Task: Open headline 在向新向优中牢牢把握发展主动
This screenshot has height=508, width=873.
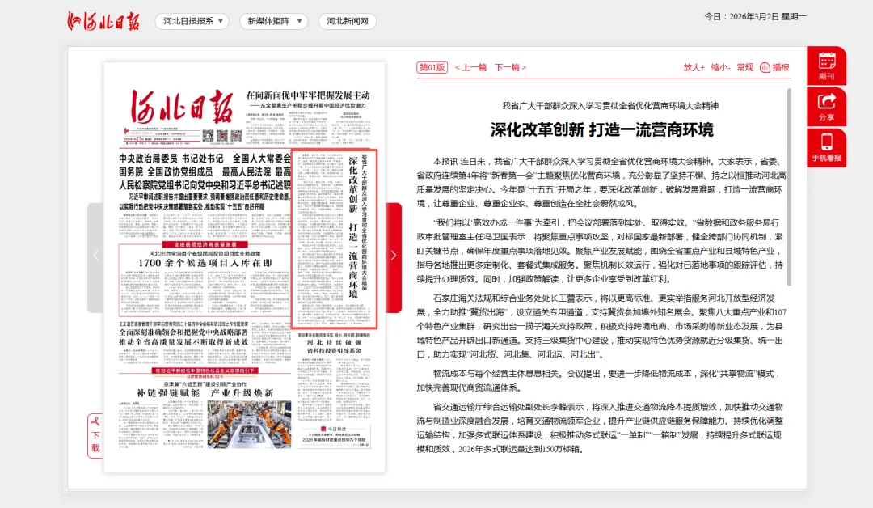Action: 308,95
